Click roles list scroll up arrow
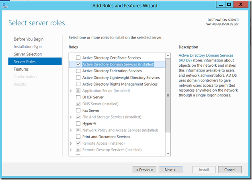This screenshot has height=180, width=252. [168, 55]
